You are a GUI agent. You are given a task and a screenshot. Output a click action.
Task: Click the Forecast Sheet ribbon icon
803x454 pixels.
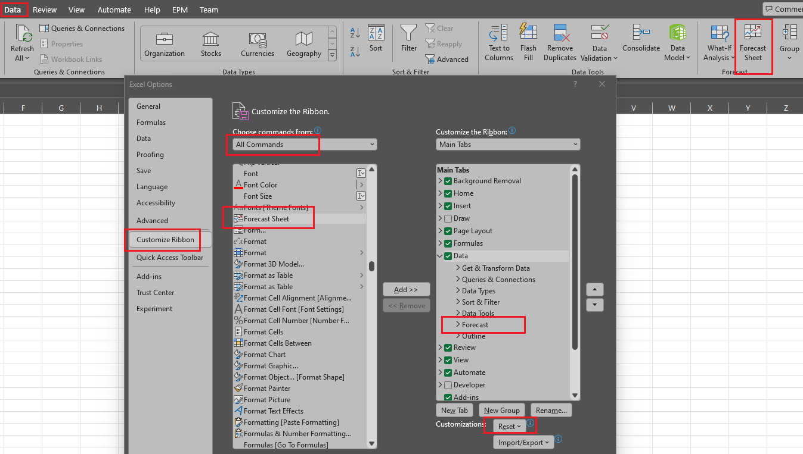pyautogui.click(x=753, y=43)
